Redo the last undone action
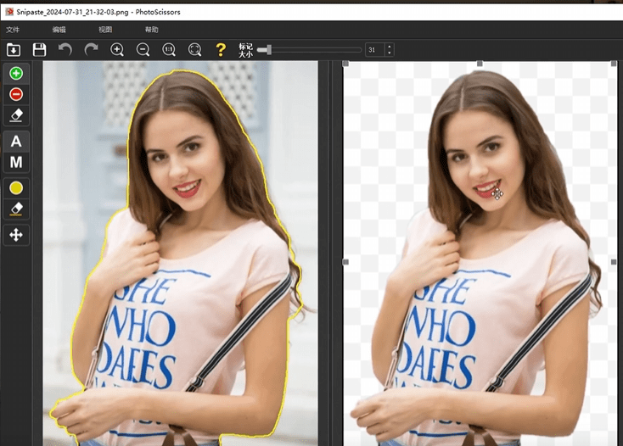This screenshot has width=623, height=446. pos(91,50)
